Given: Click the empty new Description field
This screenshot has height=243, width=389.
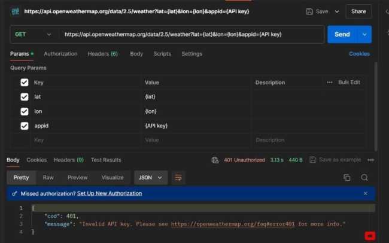Looking at the screenshot, I should point(308,140).
